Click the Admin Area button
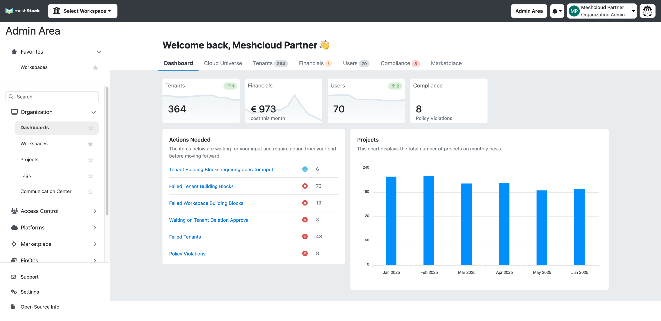The image size is (661, 321). point(529,11)
